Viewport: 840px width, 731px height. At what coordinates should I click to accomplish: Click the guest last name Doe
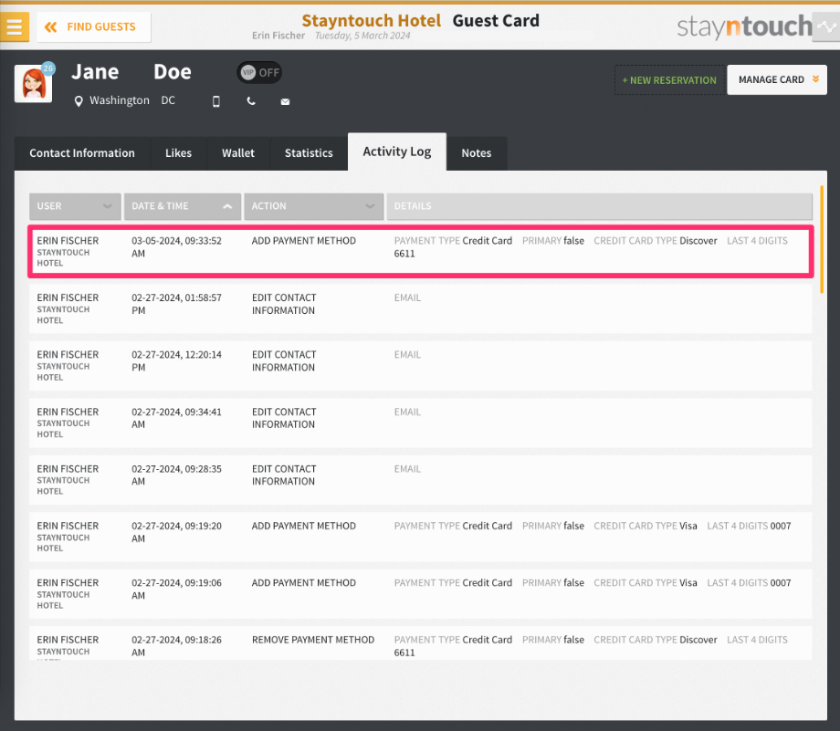tap(173, 72)
